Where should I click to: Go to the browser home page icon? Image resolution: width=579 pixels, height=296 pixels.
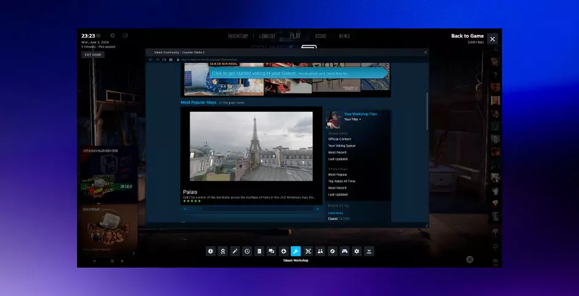coord(171,59)
